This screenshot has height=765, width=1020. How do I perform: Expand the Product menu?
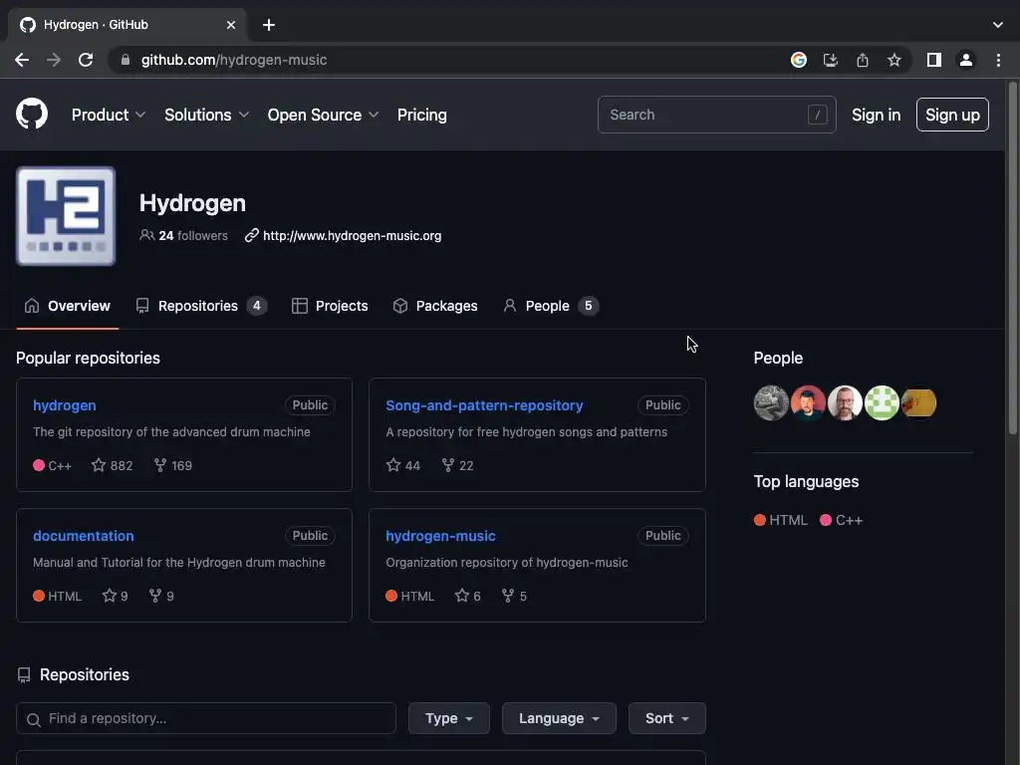tap(108, 115)
